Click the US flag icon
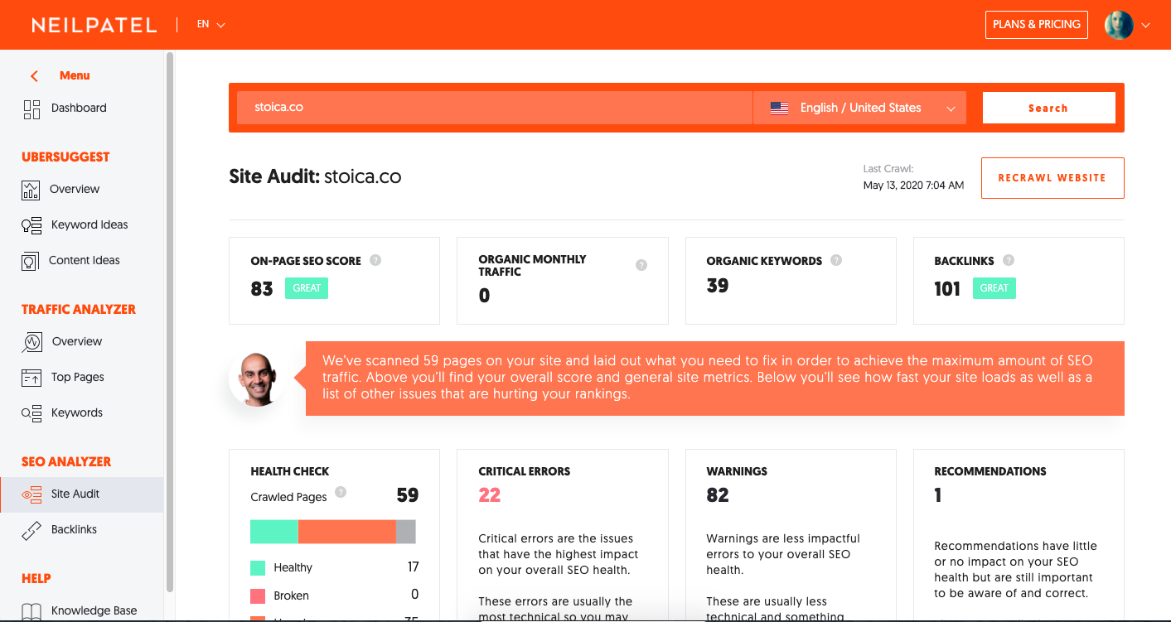 [x=779, y=108]
